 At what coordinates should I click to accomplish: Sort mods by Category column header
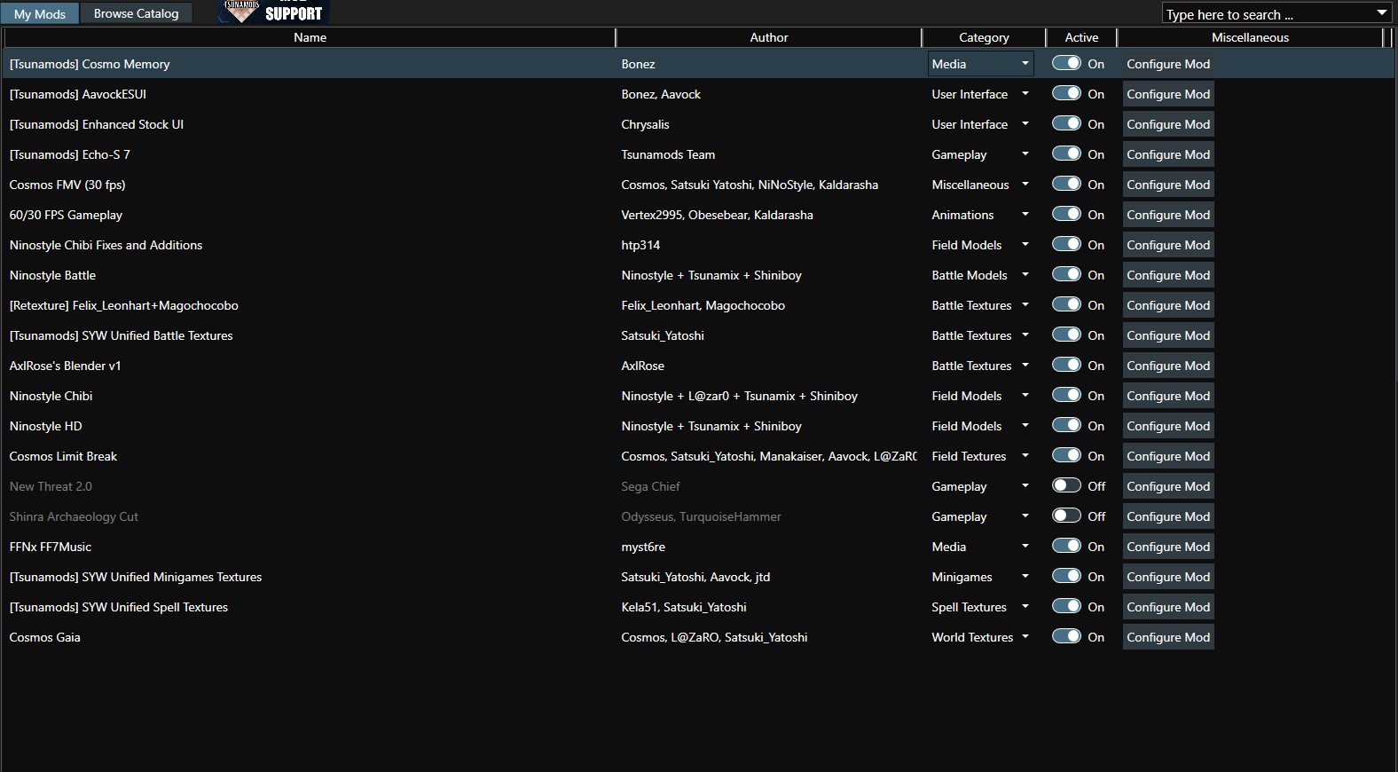click(x=984, y=37)
